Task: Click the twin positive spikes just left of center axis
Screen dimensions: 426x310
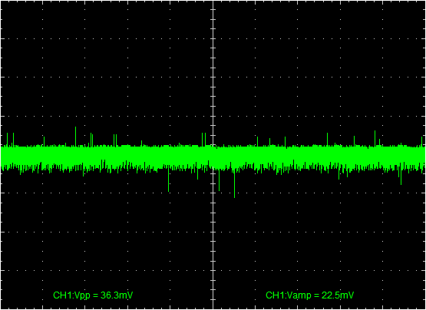Action: click(203, 140)
